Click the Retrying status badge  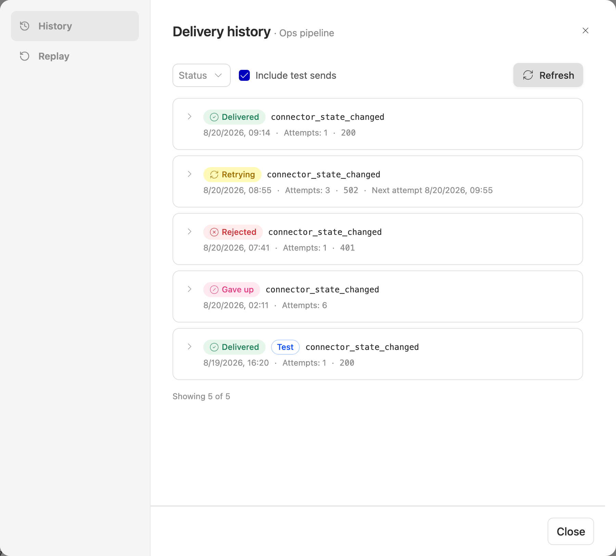tap(232, 175)
